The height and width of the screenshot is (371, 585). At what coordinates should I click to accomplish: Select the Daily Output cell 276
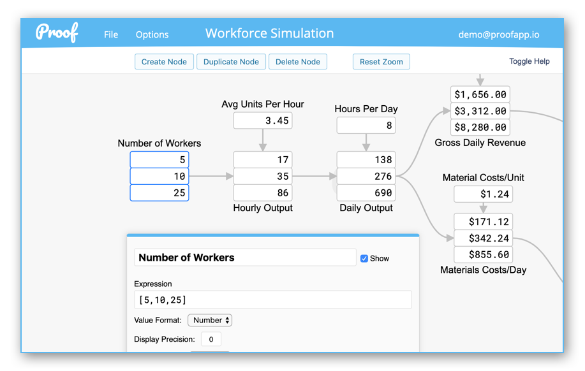point(366,176)
